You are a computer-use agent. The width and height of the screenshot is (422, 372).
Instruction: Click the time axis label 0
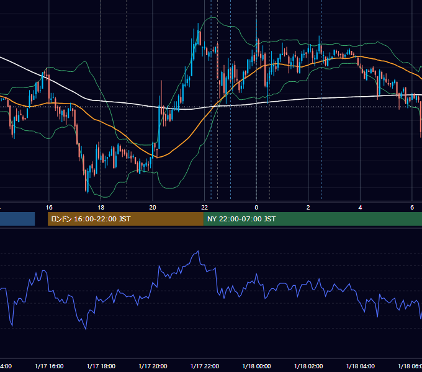(256, 208)
